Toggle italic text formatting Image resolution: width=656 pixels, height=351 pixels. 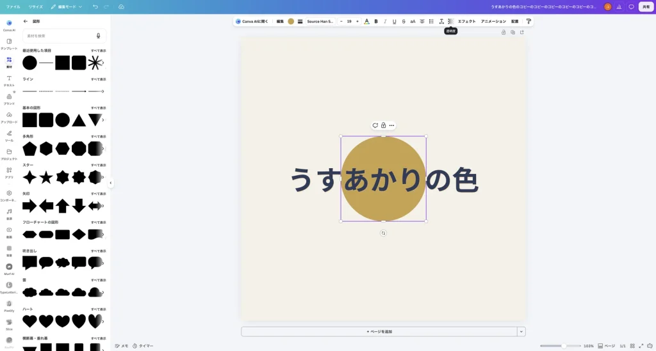[385, 21]
